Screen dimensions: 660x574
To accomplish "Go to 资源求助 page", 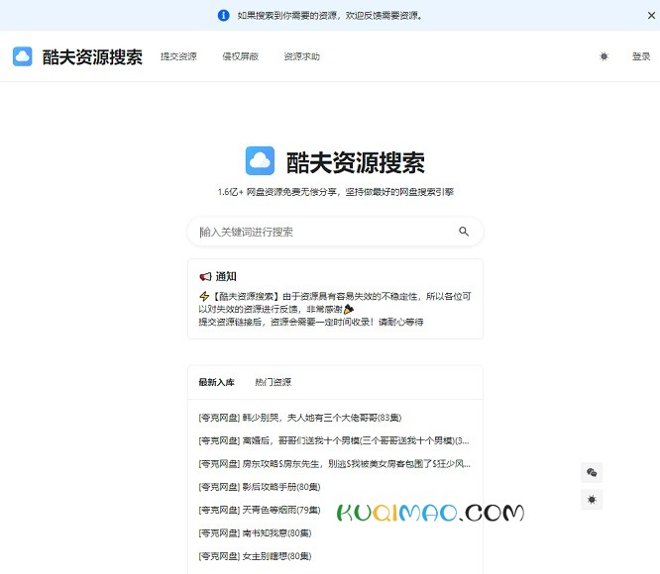I will point(301,56).
